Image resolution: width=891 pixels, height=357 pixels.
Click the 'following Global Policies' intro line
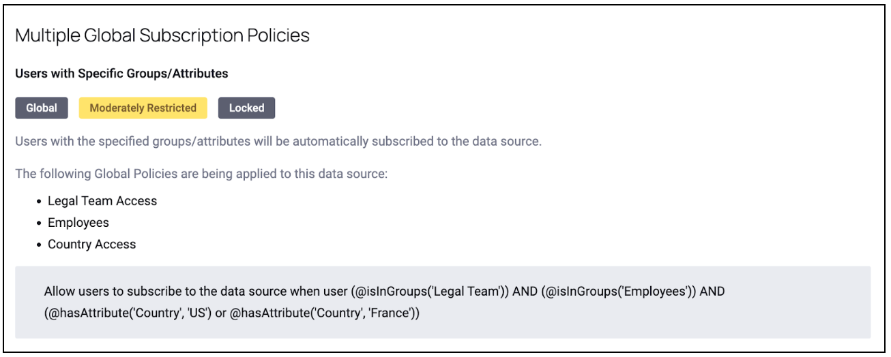click(201, 174)
